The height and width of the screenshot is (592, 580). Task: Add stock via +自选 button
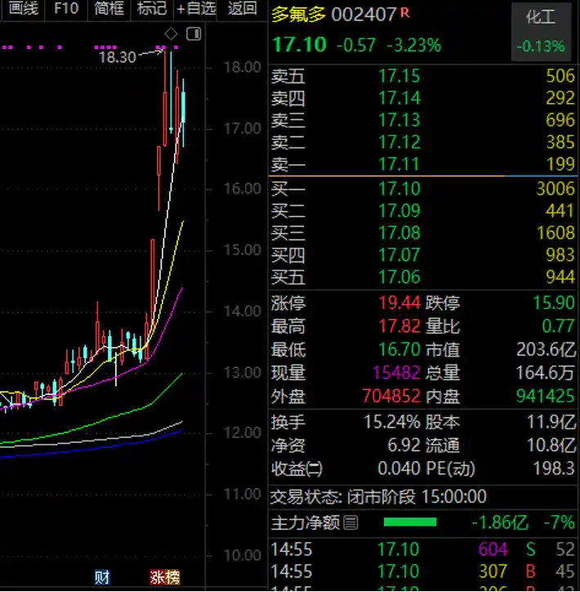point(196,9)
